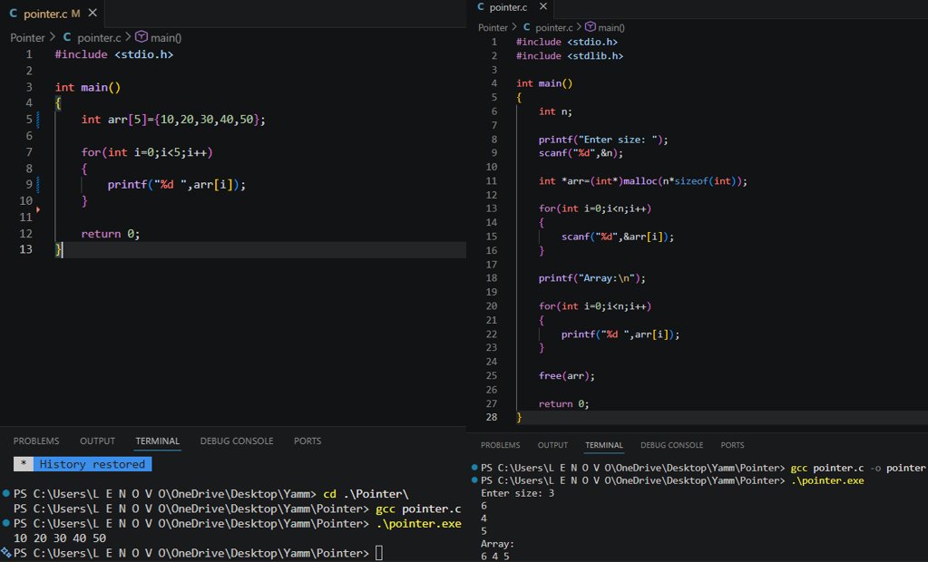
Task: Close the pointer.c tab in right editor
Action: pos(543,6)
